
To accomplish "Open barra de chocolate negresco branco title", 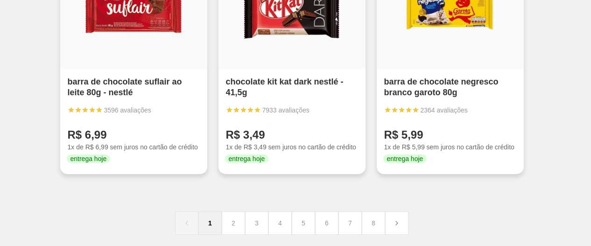I will pyautogui.click(x=441, y=87).
